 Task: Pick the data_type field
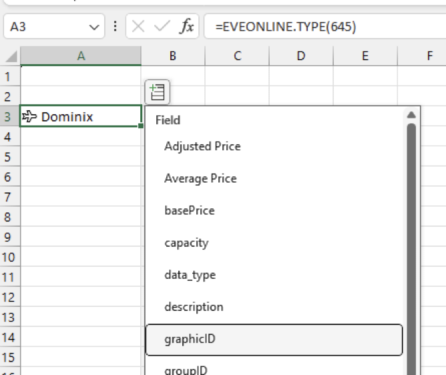[274, 275]
